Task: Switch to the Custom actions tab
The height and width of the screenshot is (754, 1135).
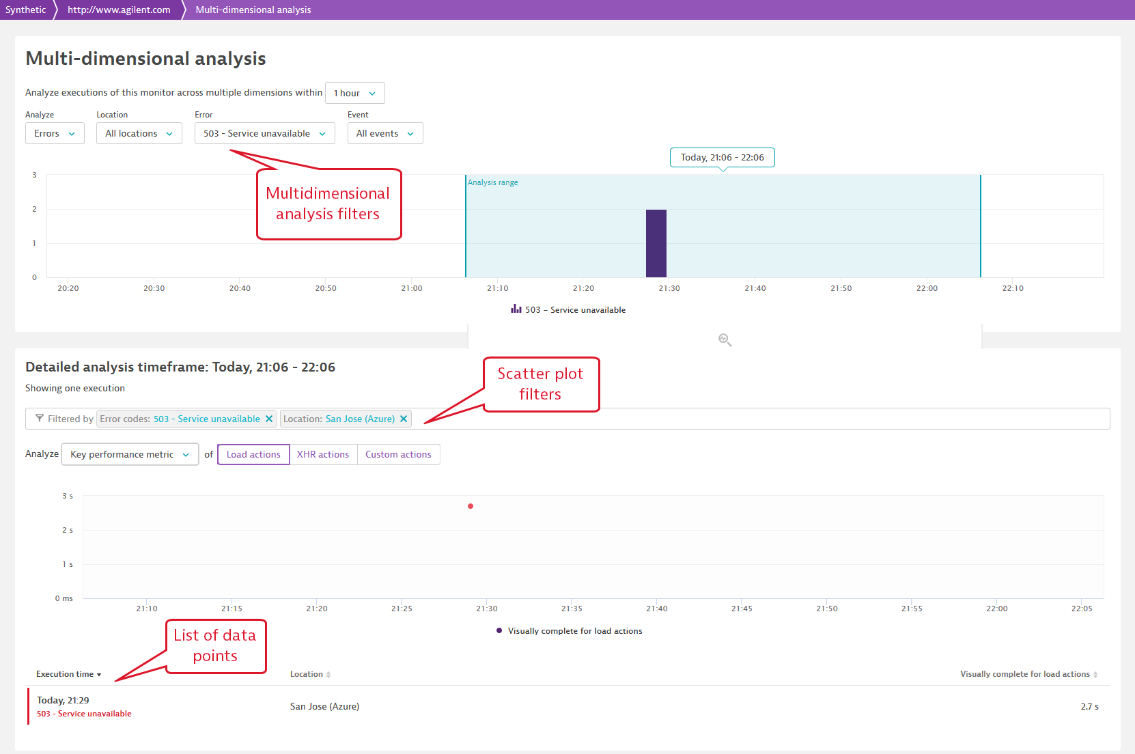Action: click(398, 454)
